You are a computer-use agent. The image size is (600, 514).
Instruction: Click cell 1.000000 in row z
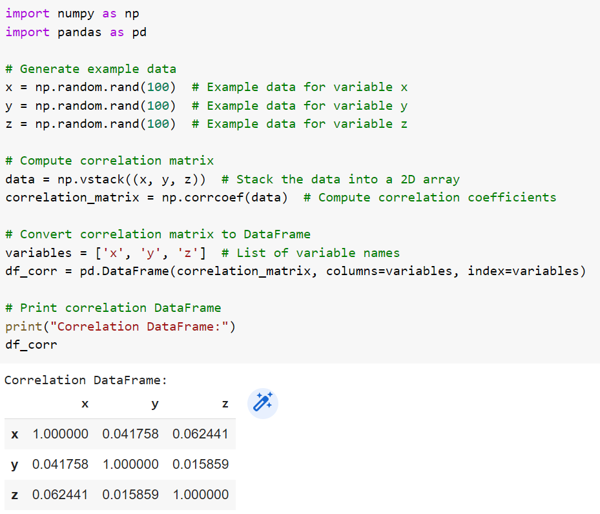point(201,495)
